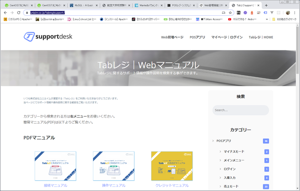Go to Tabレジ｜HOME in the navigation
Image resolution: width=300 pixels, height=191 pixels.
261,37
